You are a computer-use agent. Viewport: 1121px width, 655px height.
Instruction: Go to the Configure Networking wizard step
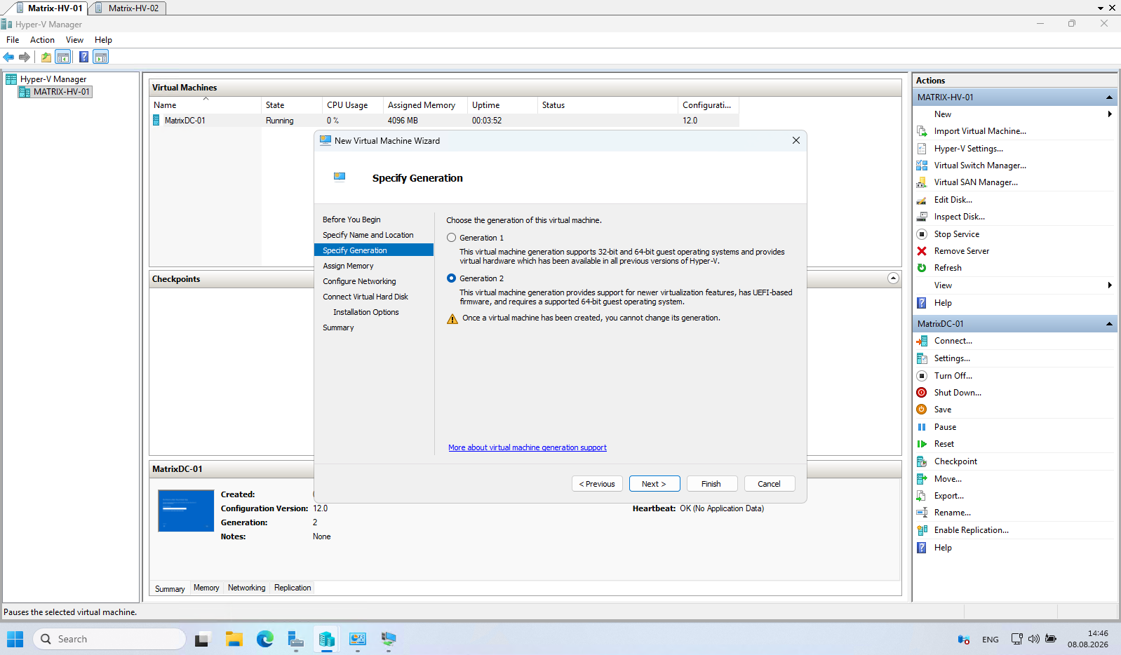[x=359, y=281]
